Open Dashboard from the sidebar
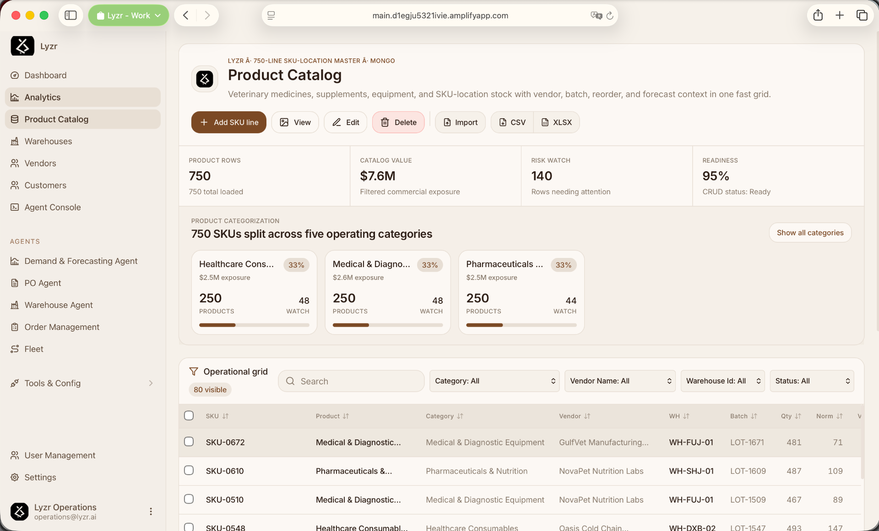This screenshot has height=531, width=879. [82, 75]
